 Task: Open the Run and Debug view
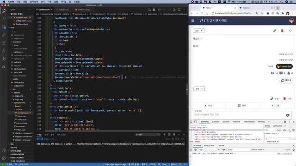(x=4, y=35)
